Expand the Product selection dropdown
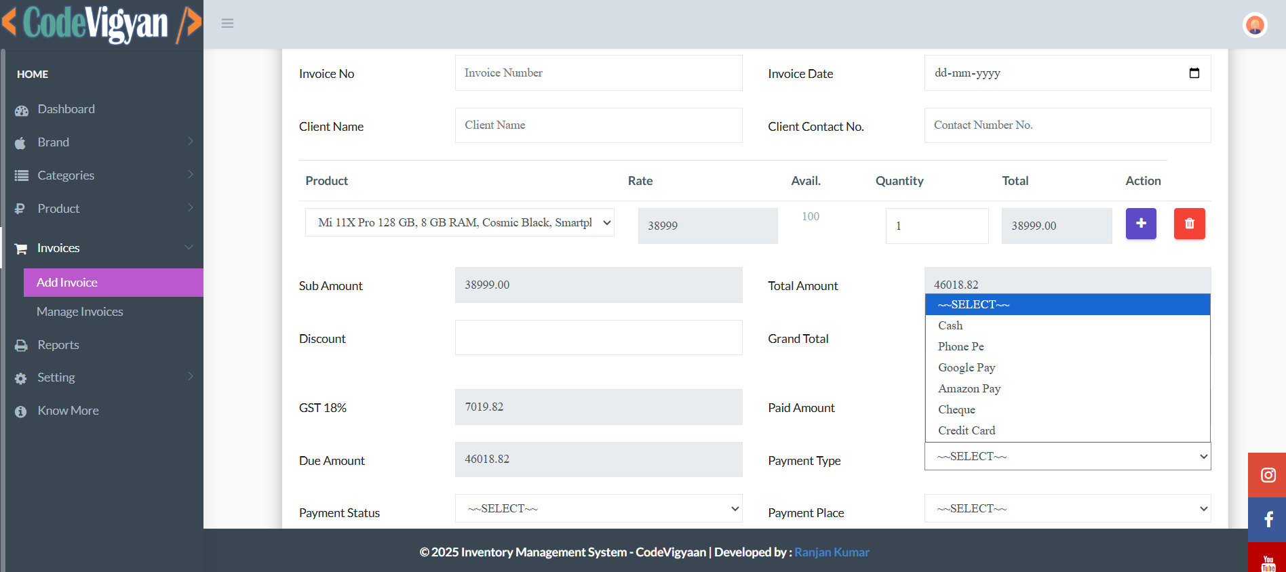 click(x=460, y=222)
